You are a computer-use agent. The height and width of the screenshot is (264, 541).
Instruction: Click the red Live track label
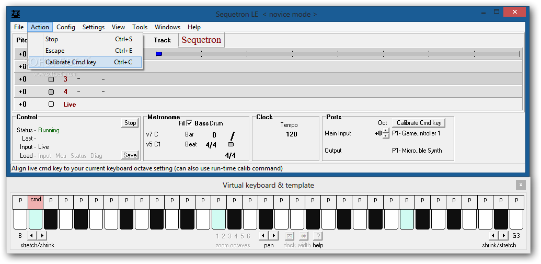[x=70, y=104]
